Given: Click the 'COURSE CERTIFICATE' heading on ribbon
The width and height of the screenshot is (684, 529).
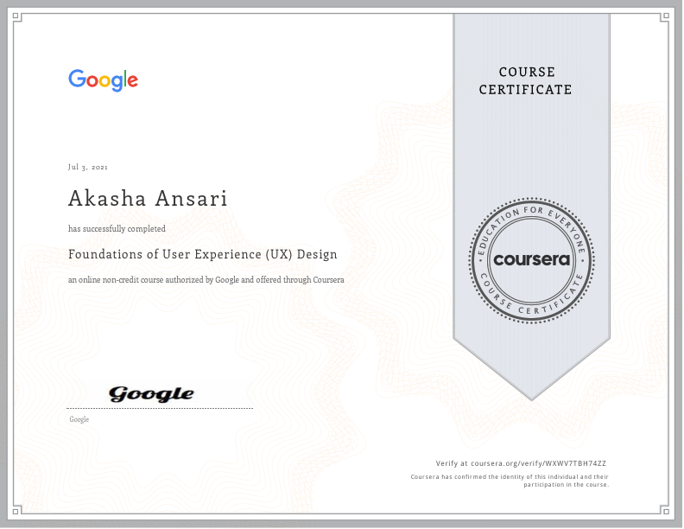Looking at the screenshot, I should point(526,80).
